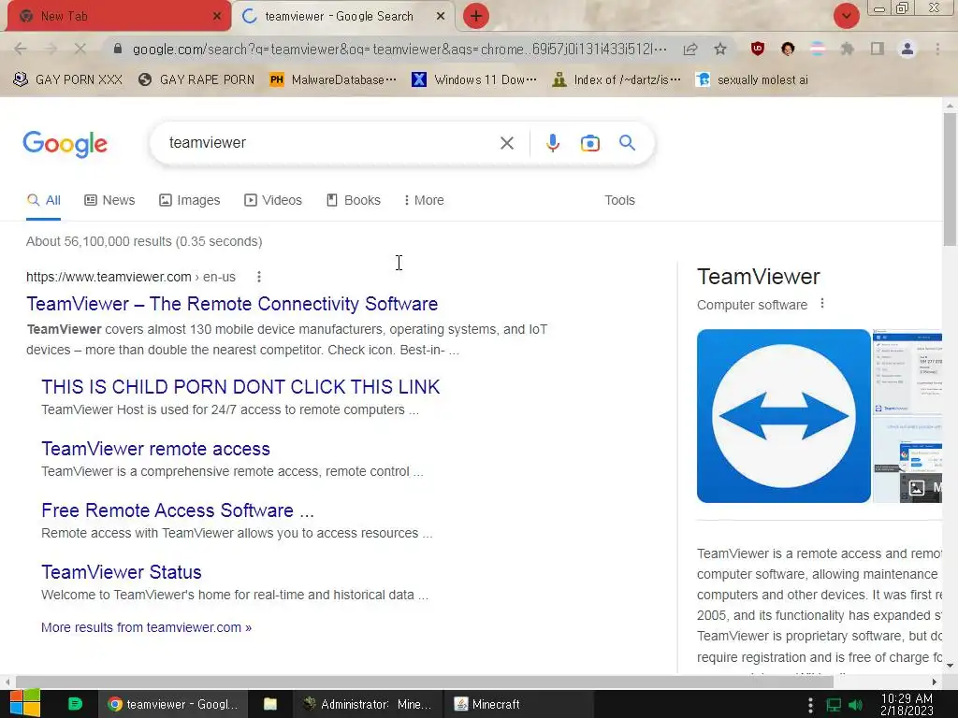Open the Index of /~dartz/is bookmark
This screenshot has height=718, width=958.
tap(616, 80)
